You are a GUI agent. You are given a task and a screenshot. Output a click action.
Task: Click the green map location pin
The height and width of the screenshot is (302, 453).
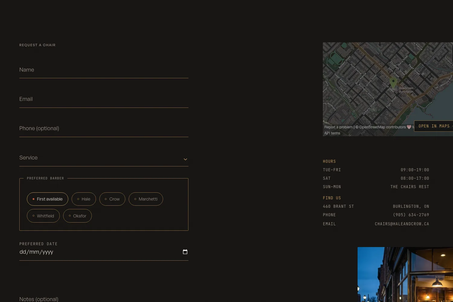click(393, 82)
